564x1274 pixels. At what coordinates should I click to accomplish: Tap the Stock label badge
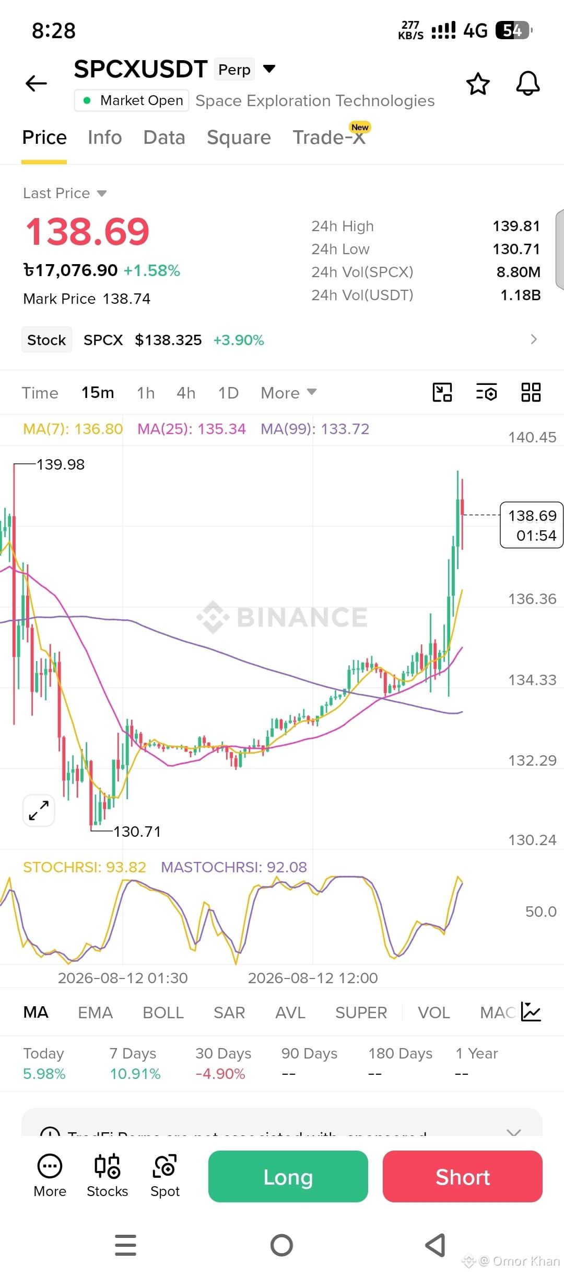click(x=46, y=339)
